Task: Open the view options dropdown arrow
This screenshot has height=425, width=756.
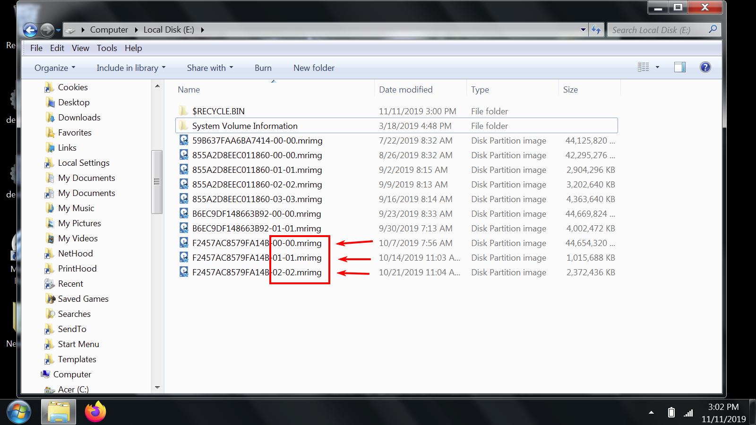Action: 657,68
